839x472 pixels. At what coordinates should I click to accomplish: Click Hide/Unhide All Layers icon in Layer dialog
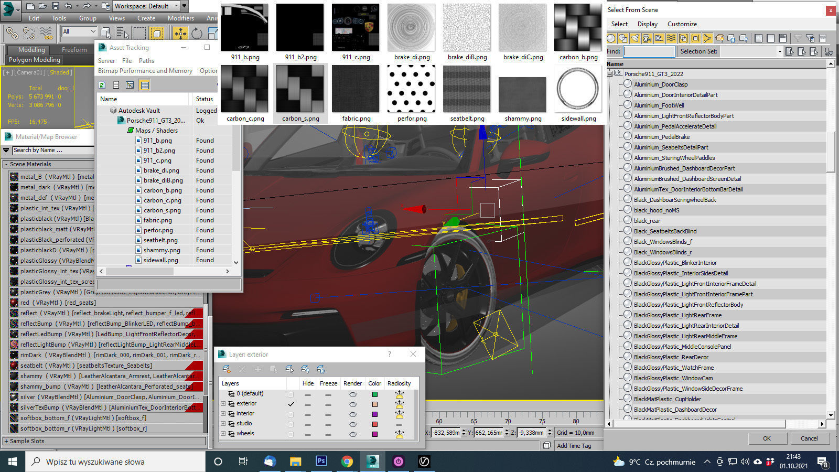pos(305,369)
